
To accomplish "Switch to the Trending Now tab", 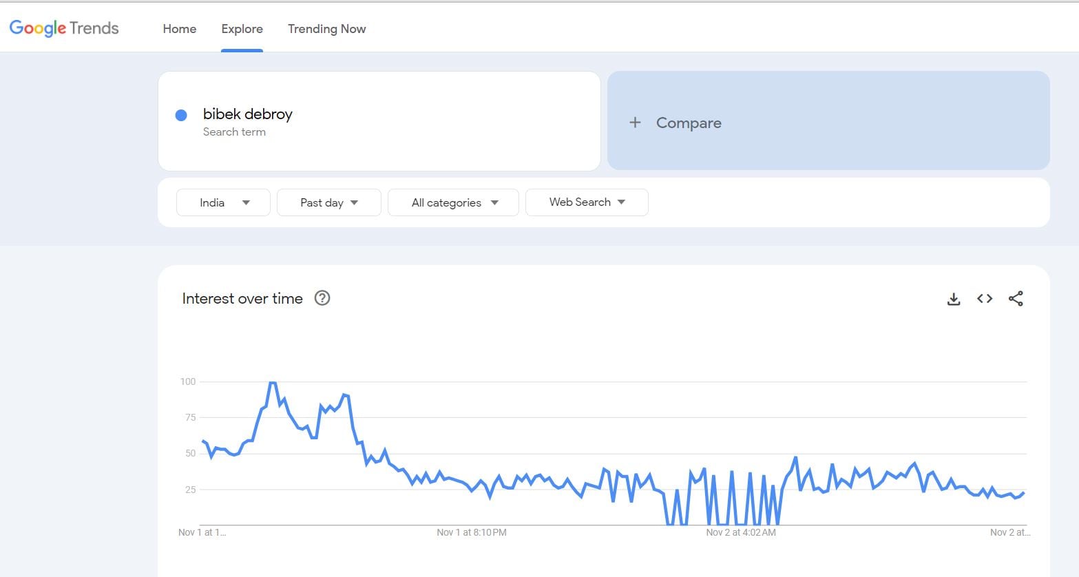I will tap(326, 29).
